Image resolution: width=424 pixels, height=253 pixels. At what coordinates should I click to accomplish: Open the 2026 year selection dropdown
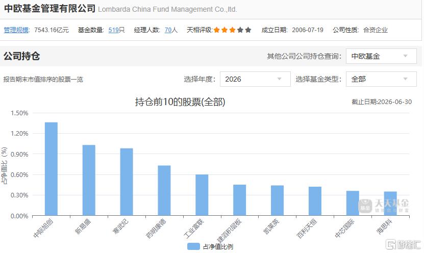(x=255, y=79)
